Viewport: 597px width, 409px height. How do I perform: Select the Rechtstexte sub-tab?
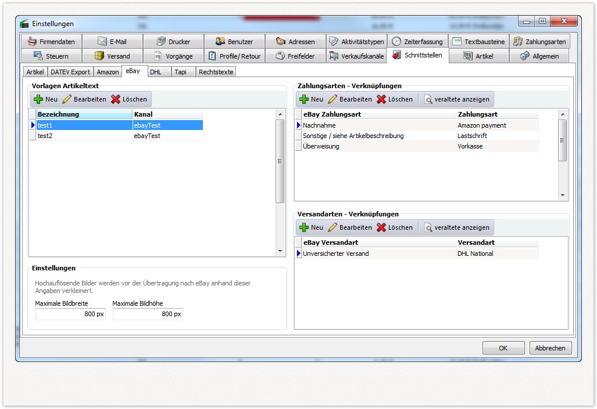216,72
